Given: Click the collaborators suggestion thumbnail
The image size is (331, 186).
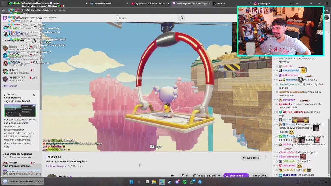Looking at the screenshot, I should (x=20, y=110).
